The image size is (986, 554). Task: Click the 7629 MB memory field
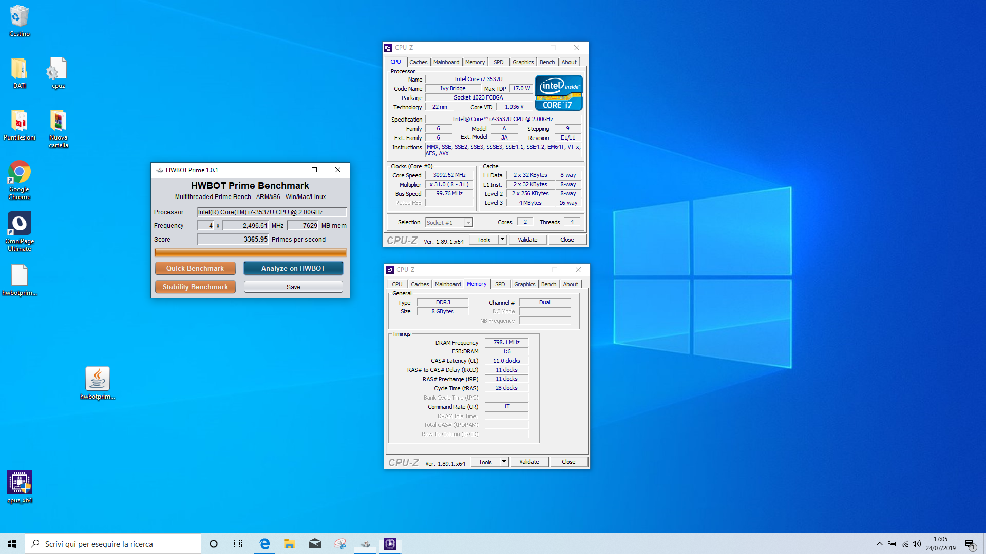coord(303,225)
